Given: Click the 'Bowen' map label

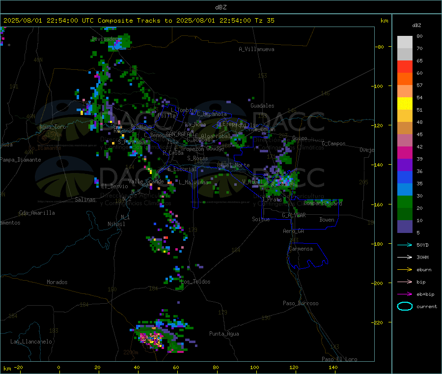Looking at the screenshot, I should click(x=327, y=220).
